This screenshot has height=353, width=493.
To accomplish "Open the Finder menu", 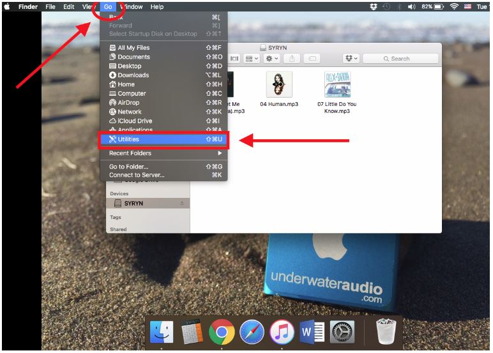I will (28, 6).
